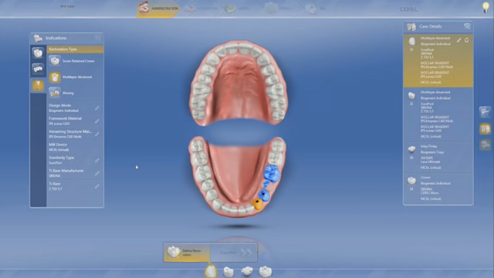
Task: Click the light bulb help icon
Action: [486, 7]
